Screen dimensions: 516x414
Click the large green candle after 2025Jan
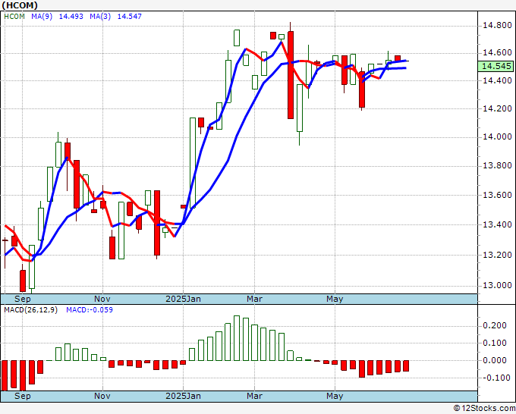click(193, 163)
